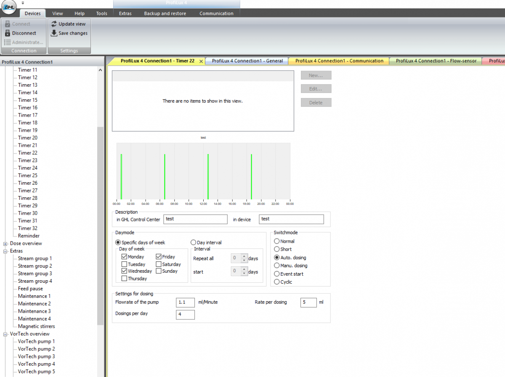The image size is (505, 377).
Task: Select VorTech pump 1 tree item
Action: coord(36,342)
